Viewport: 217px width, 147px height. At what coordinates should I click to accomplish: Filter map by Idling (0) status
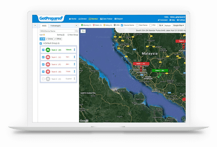point(108,25)
